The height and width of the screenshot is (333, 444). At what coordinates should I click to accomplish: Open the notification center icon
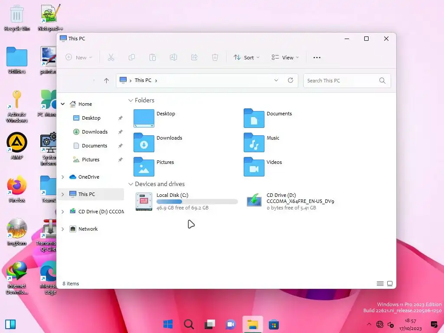click(x=434, y=324)
